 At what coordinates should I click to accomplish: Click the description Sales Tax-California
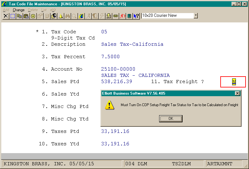[132, 44]
